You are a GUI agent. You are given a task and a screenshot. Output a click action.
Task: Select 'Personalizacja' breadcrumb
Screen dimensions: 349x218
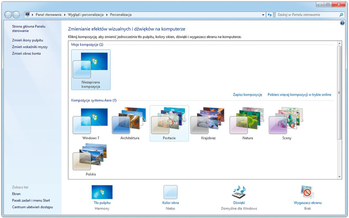pyautogui.click(x=121, y=15)
